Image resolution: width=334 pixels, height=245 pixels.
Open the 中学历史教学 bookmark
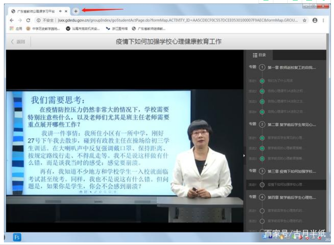tap(43, 28)
